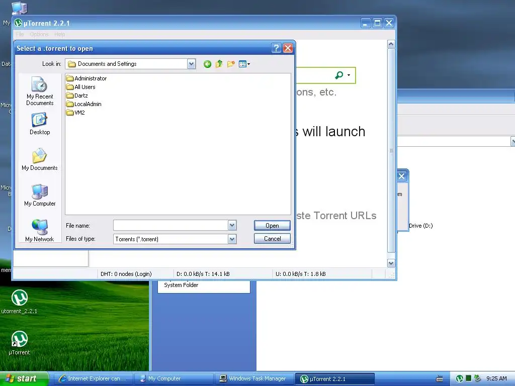Open the µTorrent desktop shortcut
This screenshot has height=386, width=515.
pyautogui.click(x=20, y=343)
